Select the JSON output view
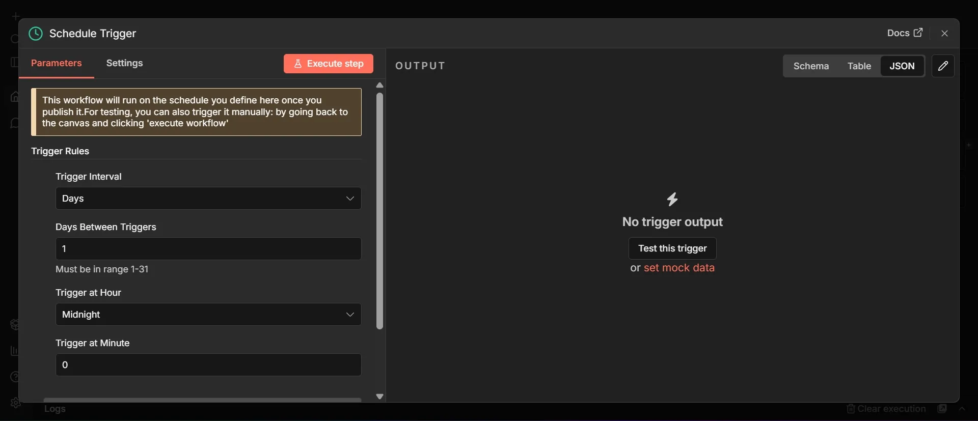This screenshot has height=421, width=978. click(x=902, y=66)
